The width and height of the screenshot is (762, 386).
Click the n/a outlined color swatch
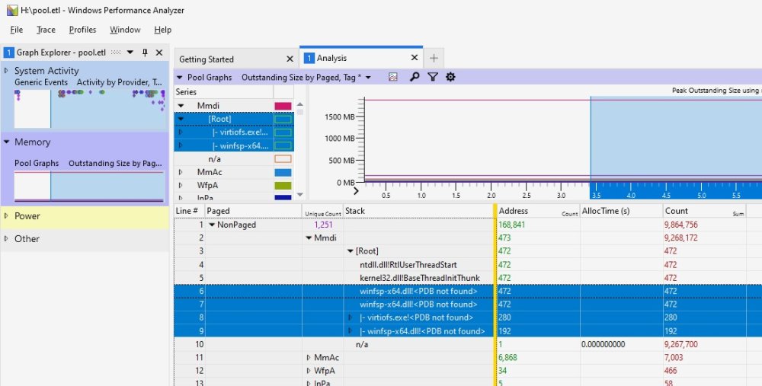click(283, 159)
